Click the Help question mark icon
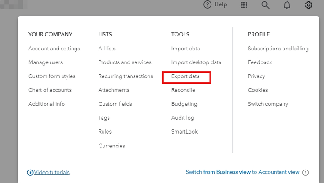 (x=207, y=5)
